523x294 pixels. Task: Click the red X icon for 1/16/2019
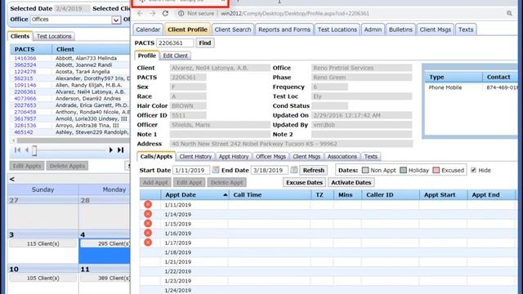(x=148, y=233)
